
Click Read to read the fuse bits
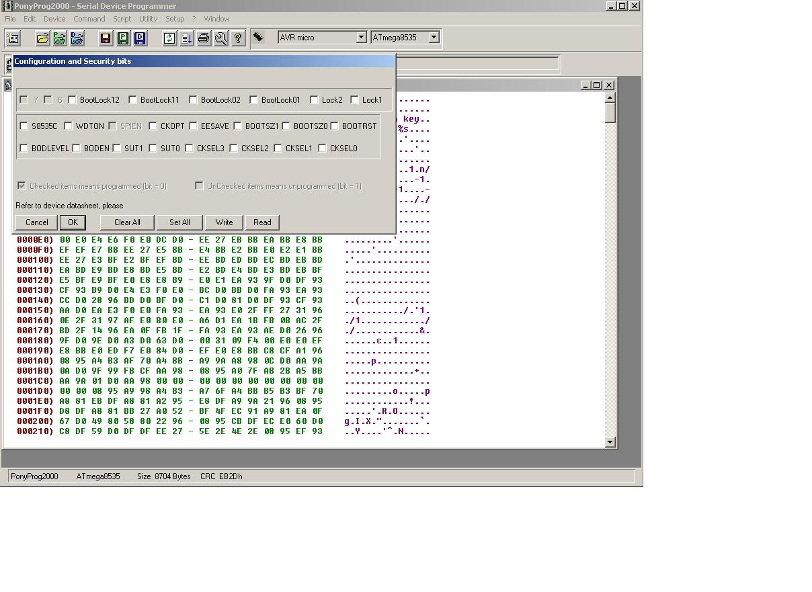coord(263,222)
